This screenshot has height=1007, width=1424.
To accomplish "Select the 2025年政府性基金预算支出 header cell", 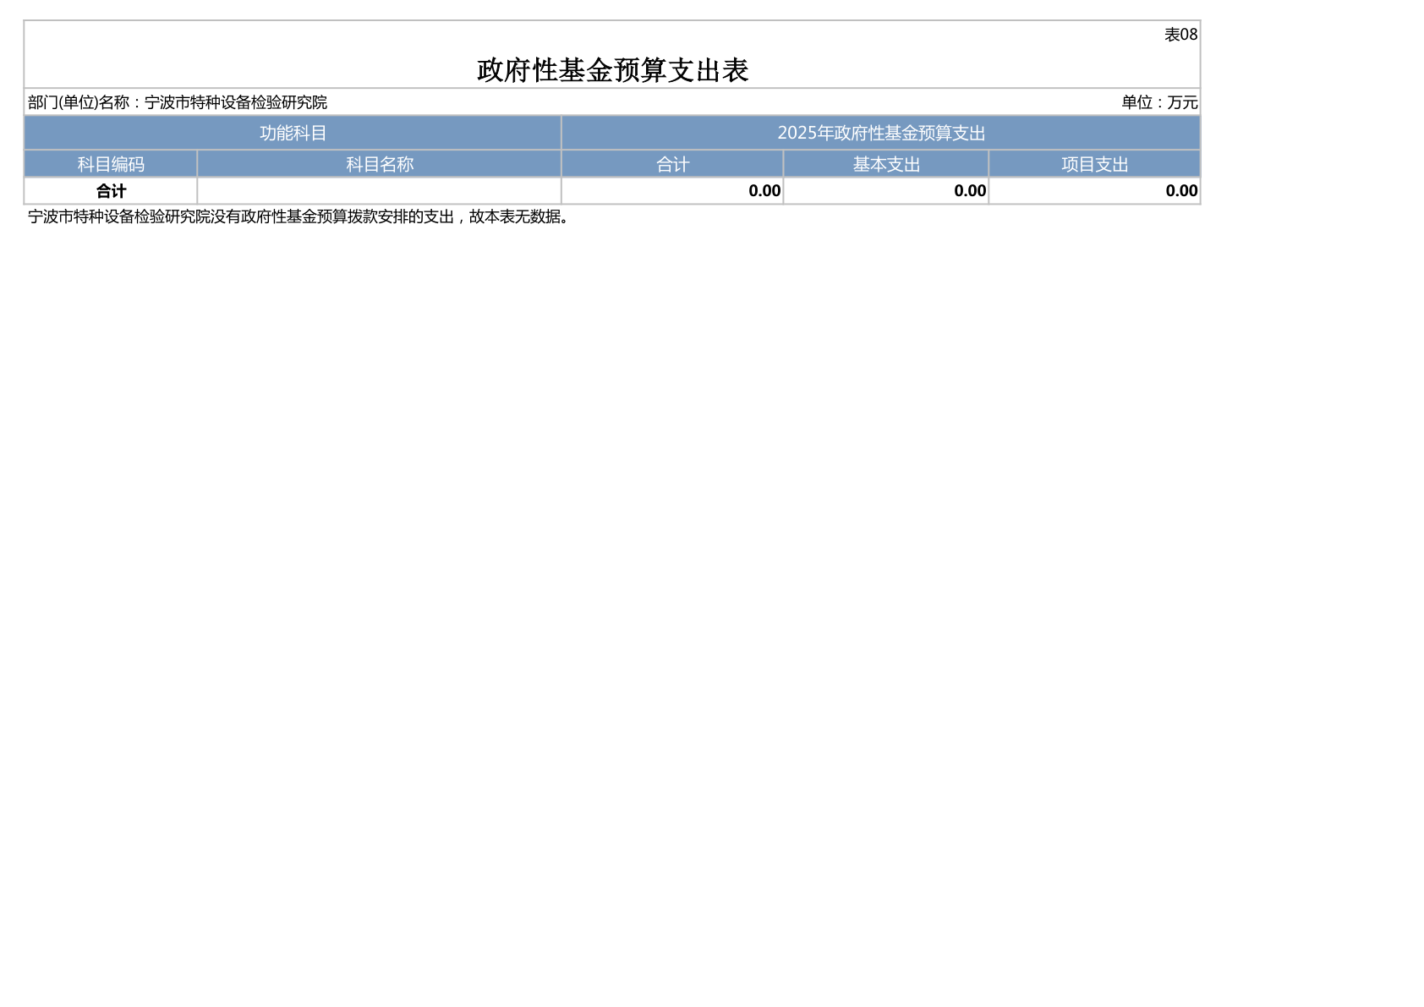I will click(x=881, y=133).
